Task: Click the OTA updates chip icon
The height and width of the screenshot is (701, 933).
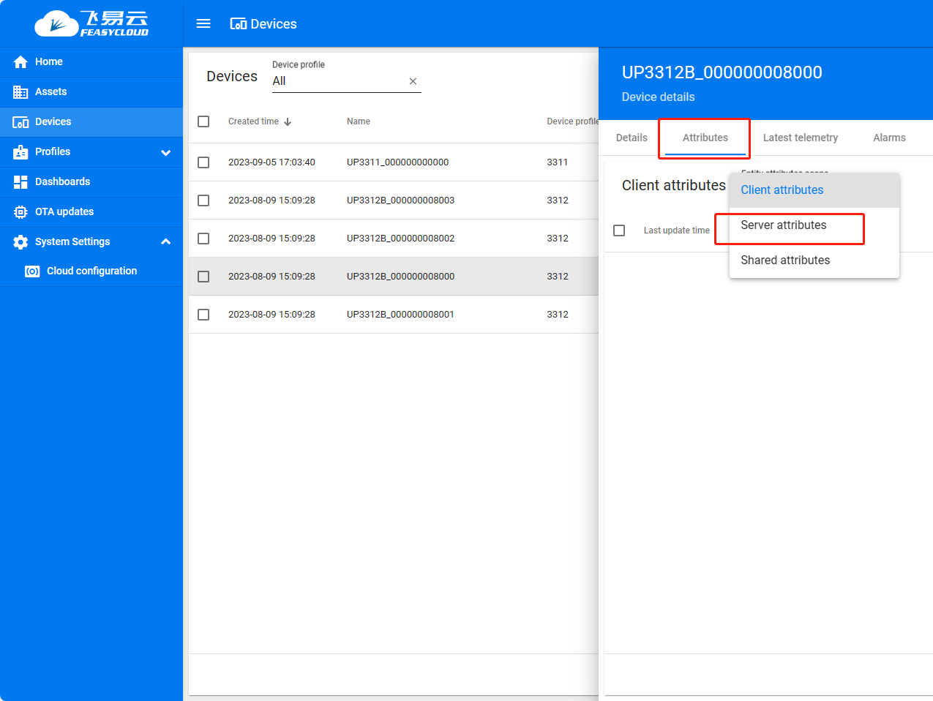Action: coord(20,212)
